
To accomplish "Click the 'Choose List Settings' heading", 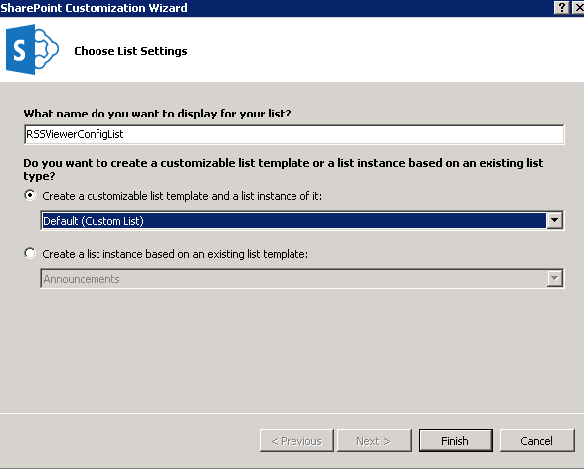I will [130, 51].
